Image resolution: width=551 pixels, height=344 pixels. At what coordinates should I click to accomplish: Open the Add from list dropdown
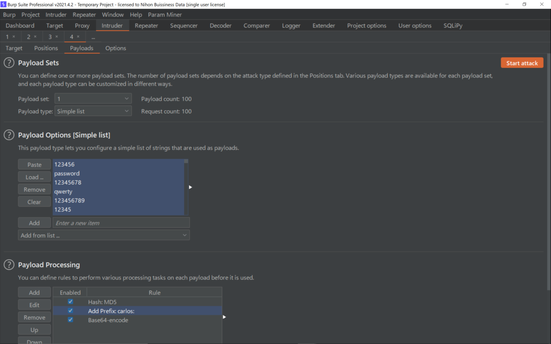(x=104, y=235)
